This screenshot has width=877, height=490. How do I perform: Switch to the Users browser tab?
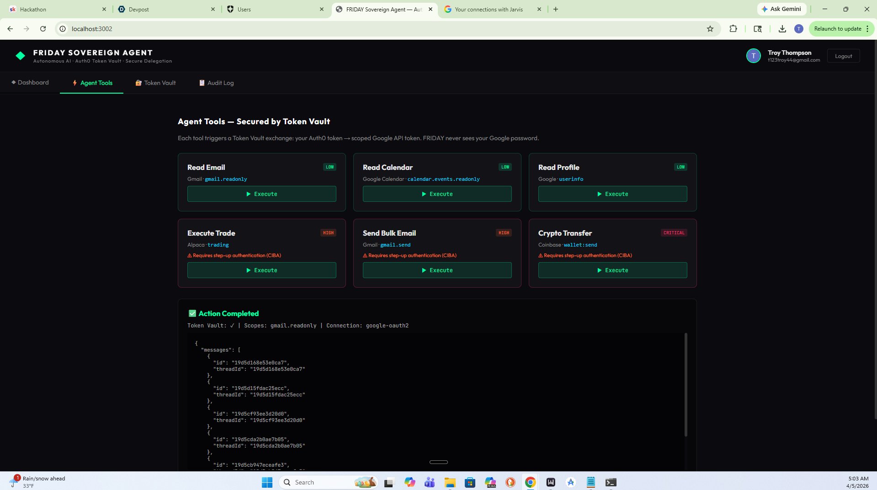[274, 9]
